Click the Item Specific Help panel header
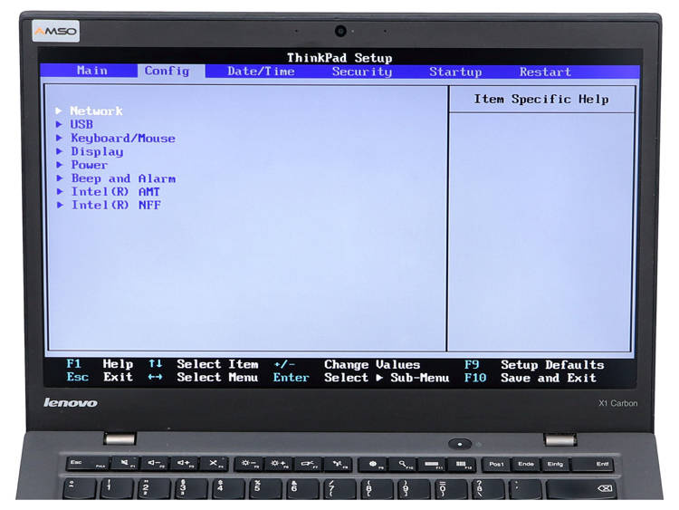 tap(541, 100)
